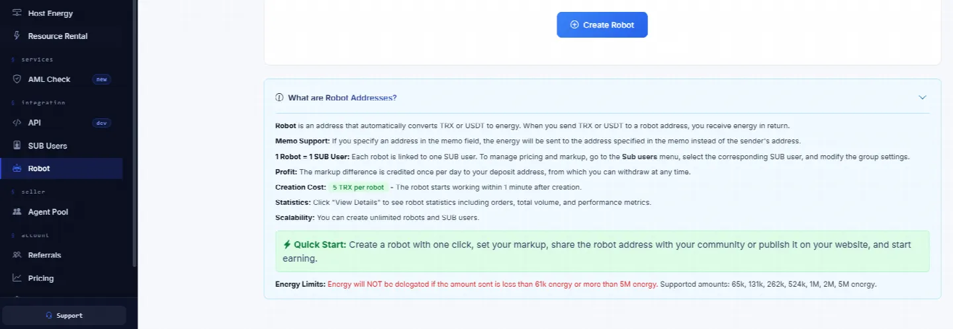Click the 5 TRX per robot badge
The width and height of the screenshot is (953, 329).
[x=358, y=187]
